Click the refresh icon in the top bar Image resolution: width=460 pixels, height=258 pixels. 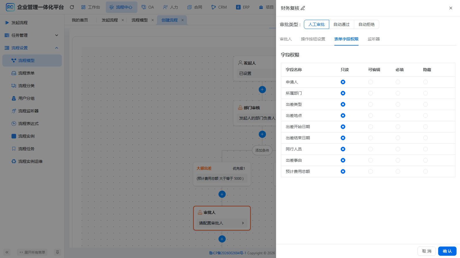[72, 7]
